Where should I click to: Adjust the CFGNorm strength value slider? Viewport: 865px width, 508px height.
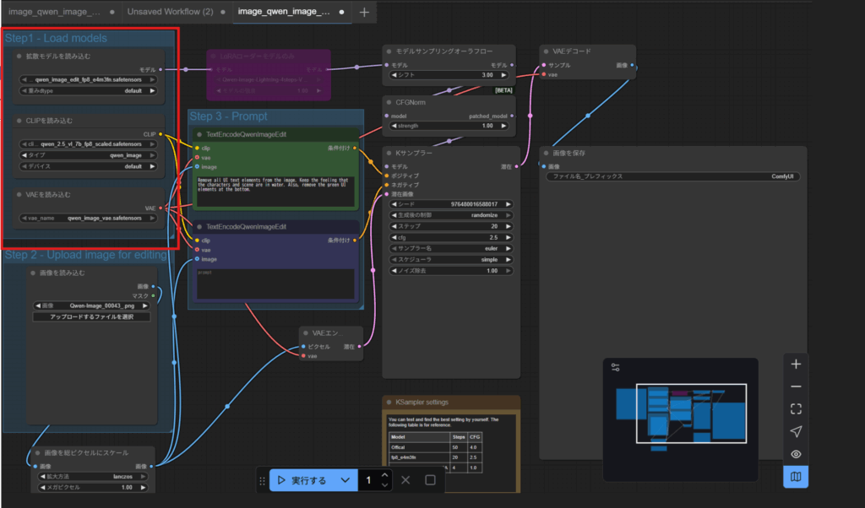pos(449,126)
